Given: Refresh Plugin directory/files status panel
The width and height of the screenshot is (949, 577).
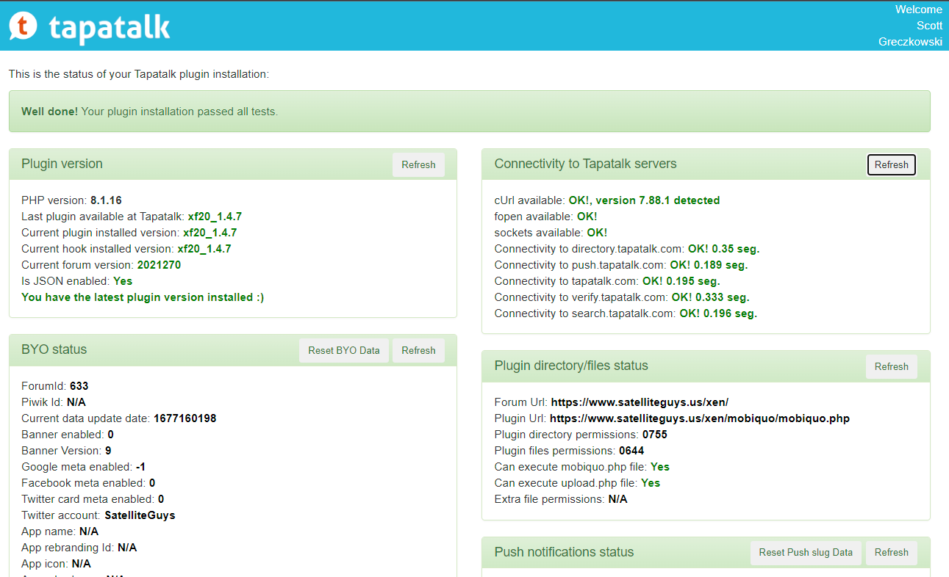Looking at the screenshot, I should pos(892,366).
